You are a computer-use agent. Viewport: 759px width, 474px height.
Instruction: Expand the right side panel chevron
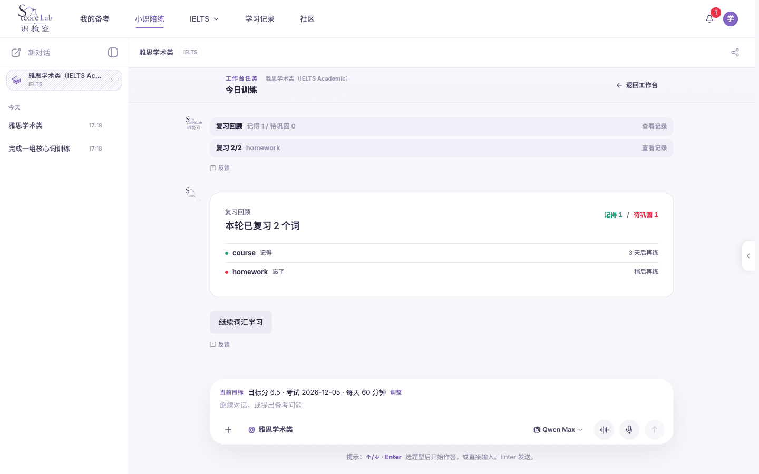748,256
